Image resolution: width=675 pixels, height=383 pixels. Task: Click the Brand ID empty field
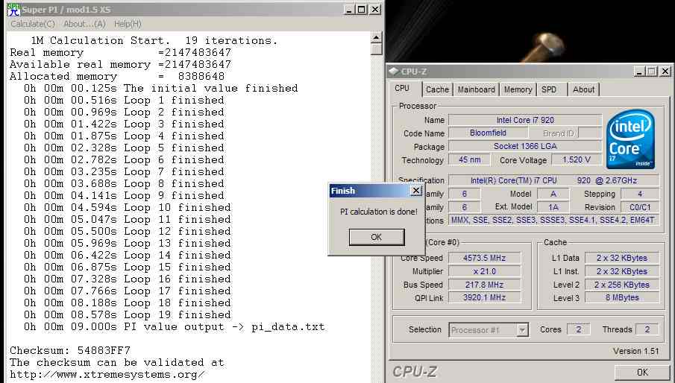click(590, 133)
